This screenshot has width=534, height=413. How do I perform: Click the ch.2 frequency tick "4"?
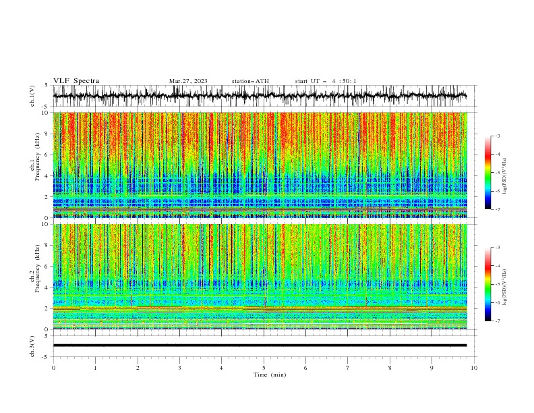47,287
